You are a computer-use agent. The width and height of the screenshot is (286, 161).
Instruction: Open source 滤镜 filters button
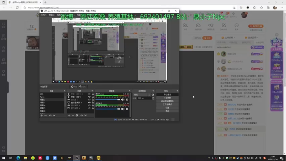click(x=83, y=87)
